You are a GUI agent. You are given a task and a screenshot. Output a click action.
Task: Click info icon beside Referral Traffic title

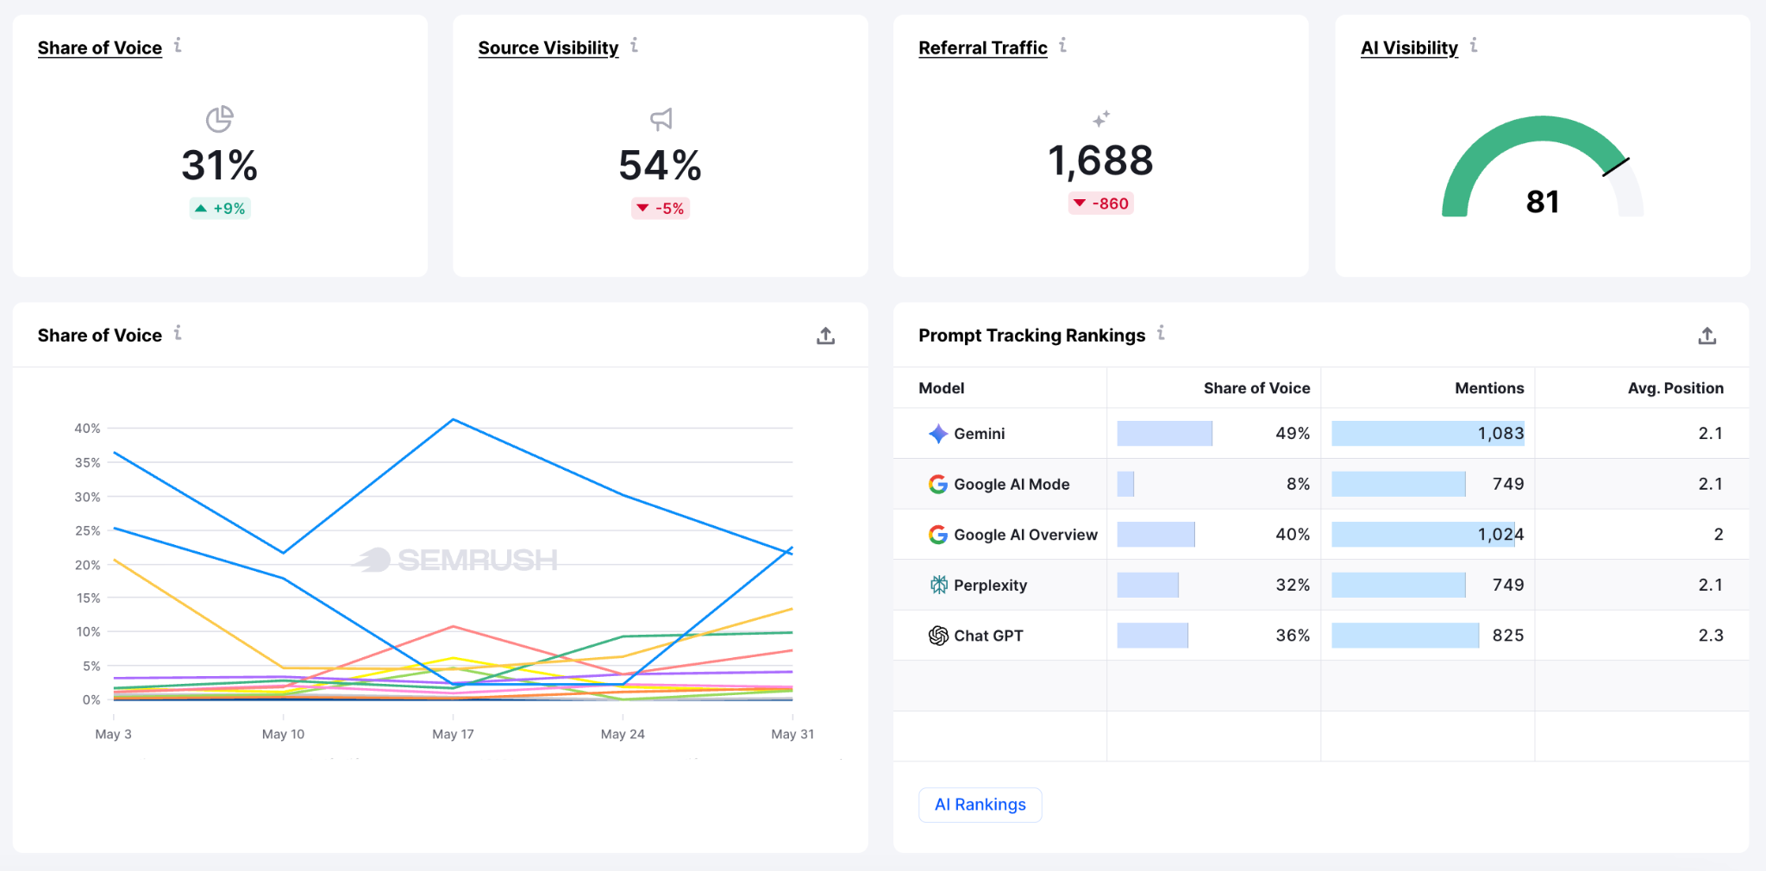(1062, 45)
